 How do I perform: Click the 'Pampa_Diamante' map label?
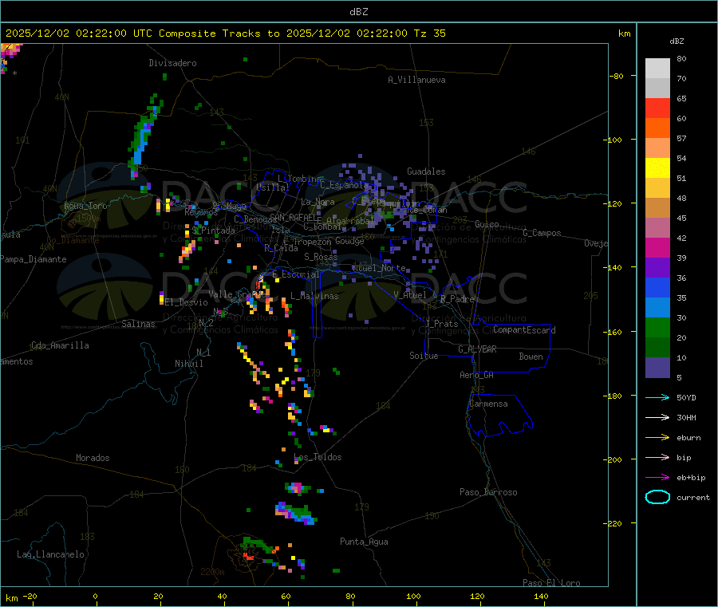pos(33,259)
